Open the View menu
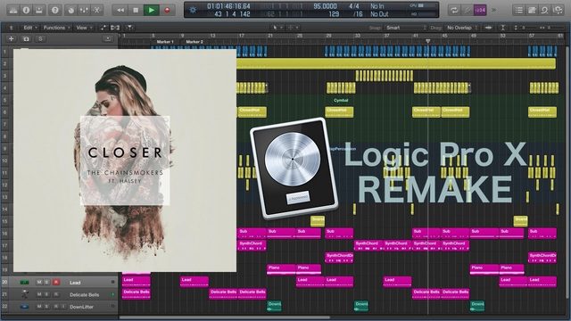Screen dimensions: 571x321 [x=84, y=28]
